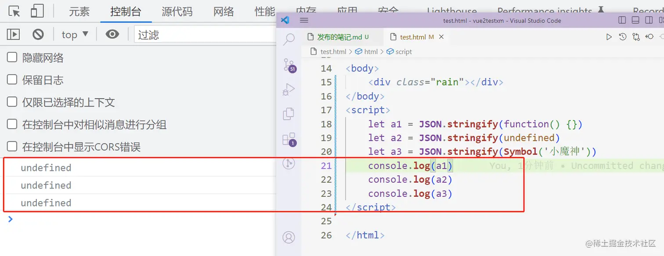Go to previous change icon
The image size is (664, 256).
(649, 37)
